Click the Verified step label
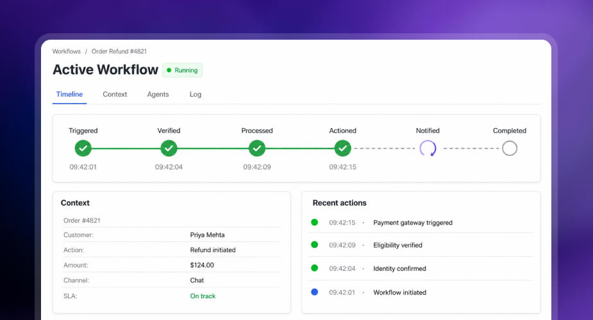593x320 pixels. pyautogui.click(x=169, y=131)
